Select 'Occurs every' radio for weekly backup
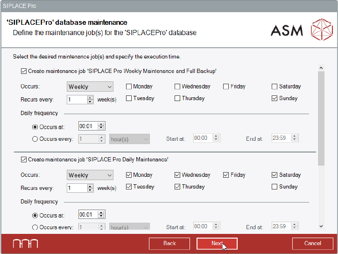Screen dimensions: 338x254 [x=35, y=139]
